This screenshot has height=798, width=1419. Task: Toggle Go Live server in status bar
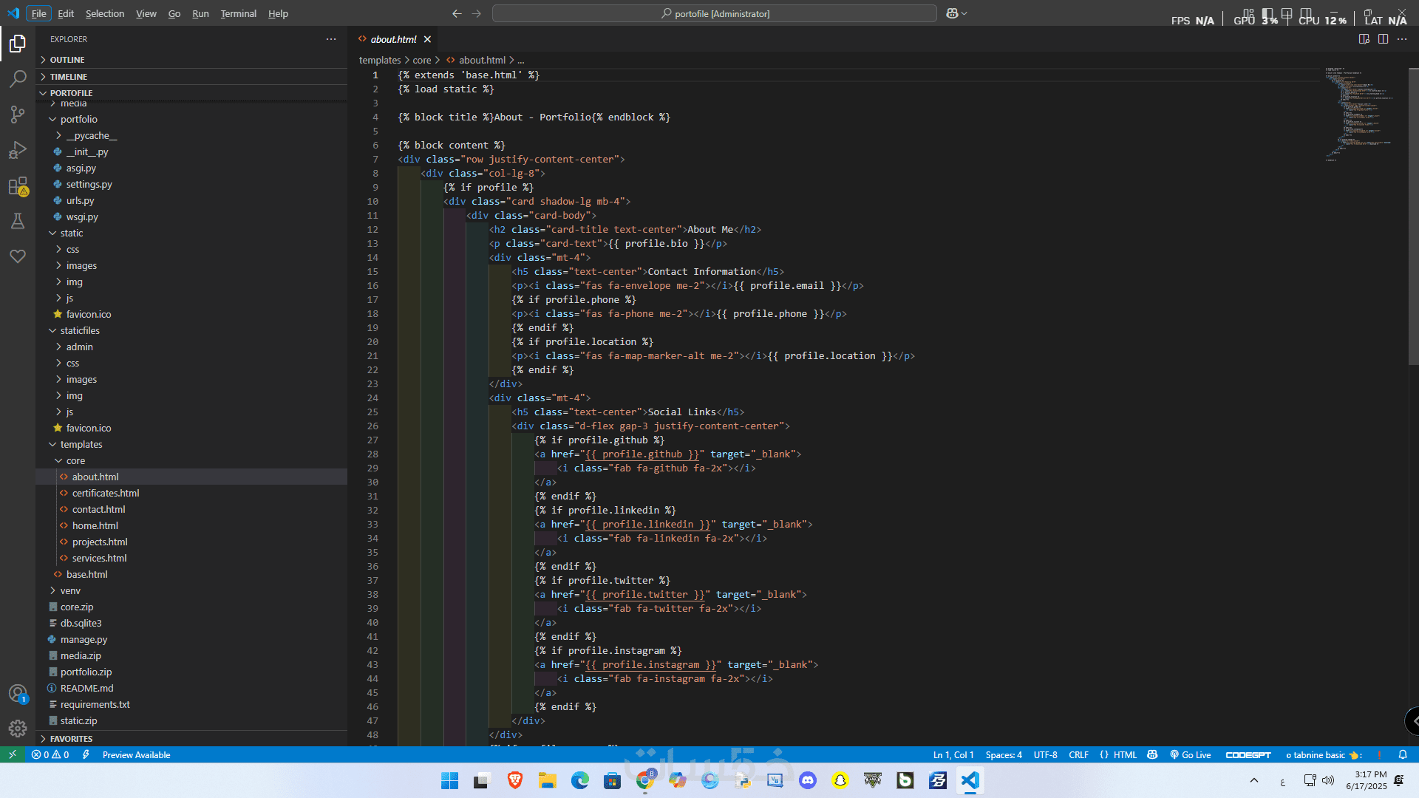(1190, 755)
